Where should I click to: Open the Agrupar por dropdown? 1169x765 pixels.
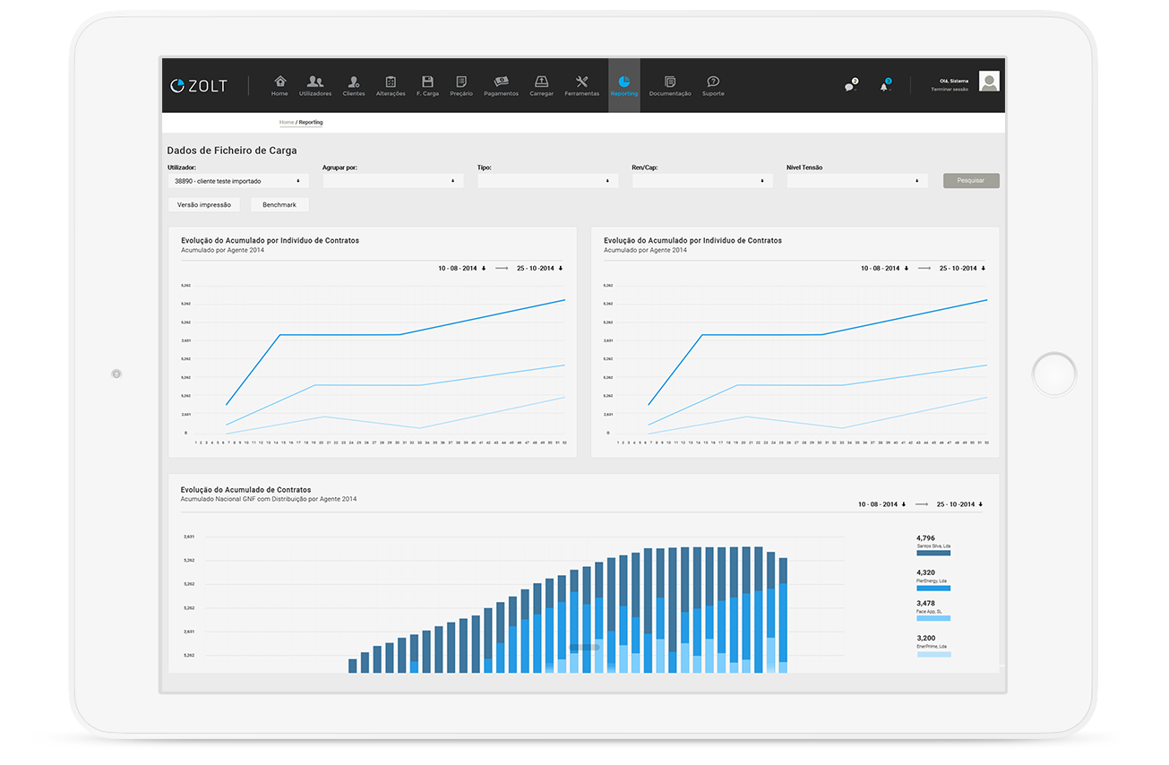click(x=393, y=181)
